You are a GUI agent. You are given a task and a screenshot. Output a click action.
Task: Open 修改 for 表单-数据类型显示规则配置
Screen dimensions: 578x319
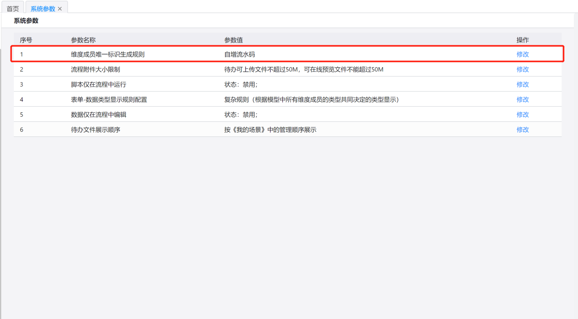pyautogui.click(x=522, y=99)
